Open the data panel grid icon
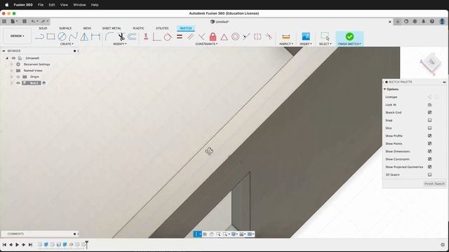Viewport: 449px width, 252px height. (x=4, y=21)
